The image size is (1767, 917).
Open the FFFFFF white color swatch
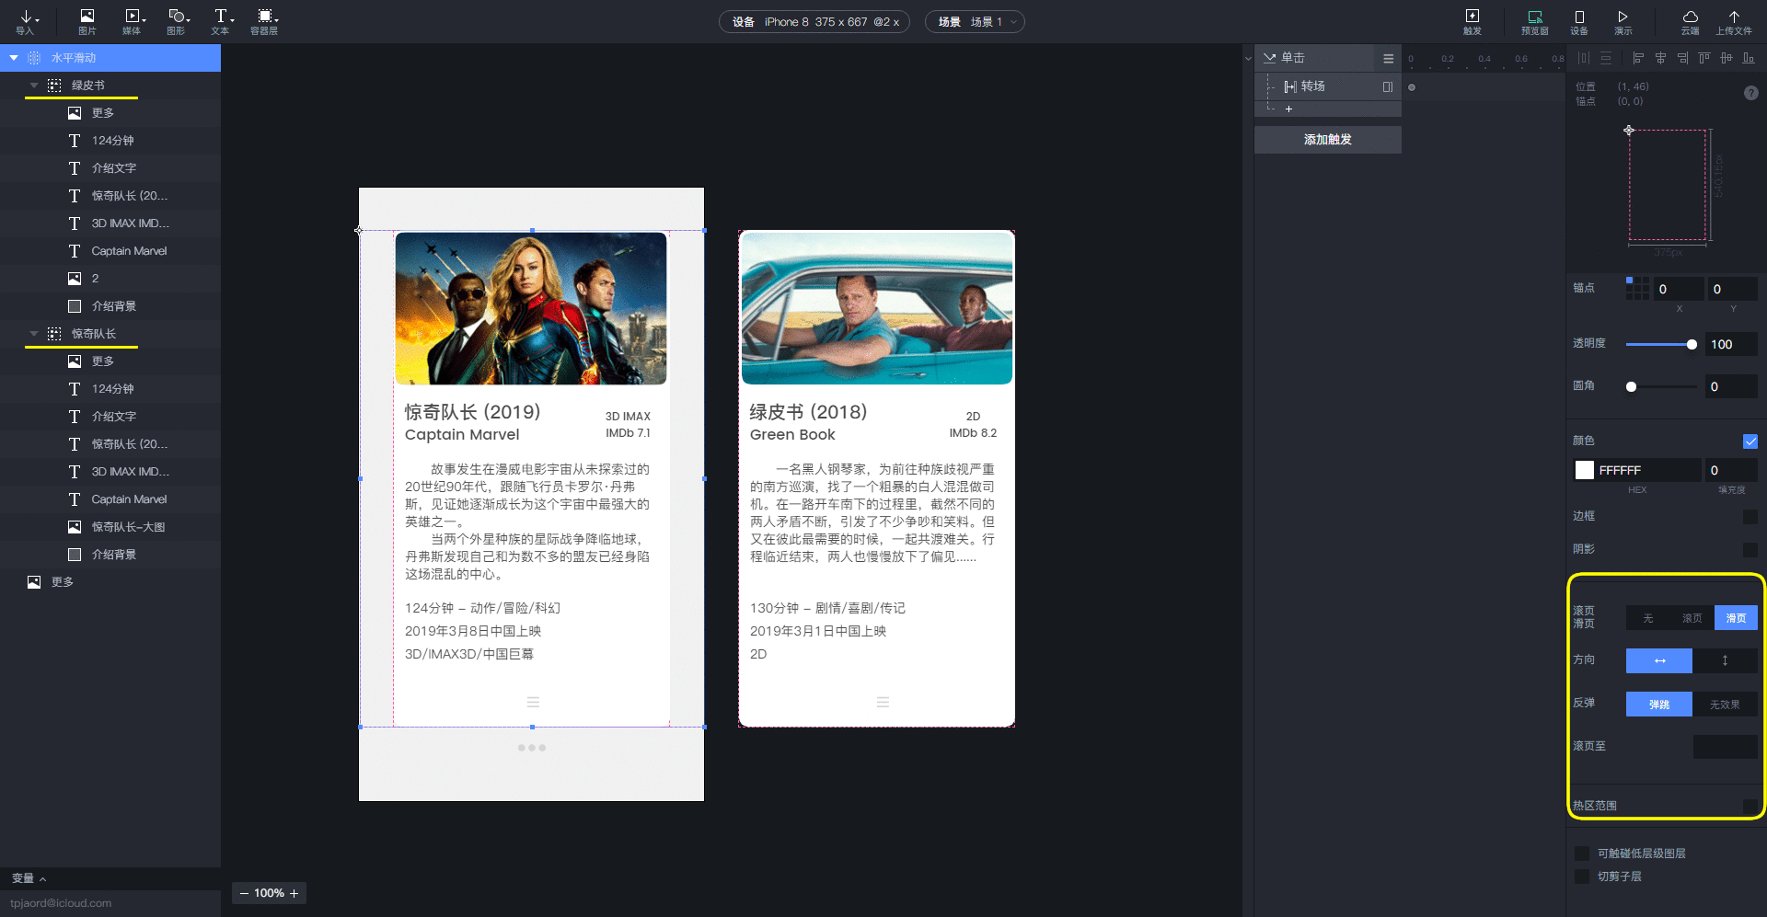[1584, 471]
